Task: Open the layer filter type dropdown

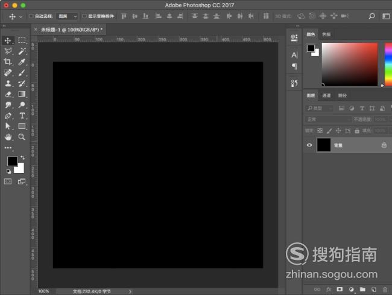Action: [x=319, y=108]
